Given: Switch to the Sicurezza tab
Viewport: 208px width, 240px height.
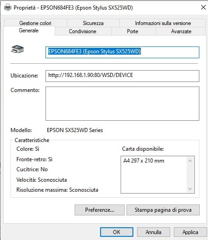Looking at the screenshot, I should pyautogui.click(x=93, y=23).
